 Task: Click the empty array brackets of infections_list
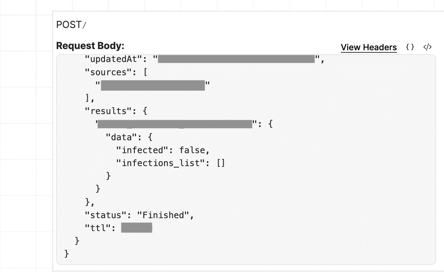(x=221, y=163)
